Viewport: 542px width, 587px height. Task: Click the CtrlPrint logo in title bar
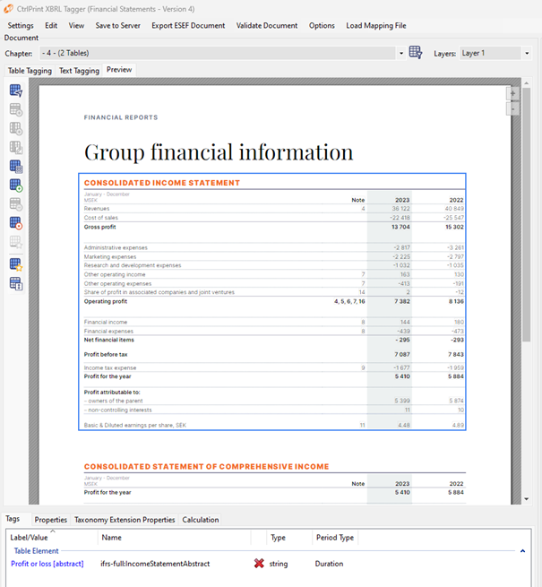click(x=8, y=8)
